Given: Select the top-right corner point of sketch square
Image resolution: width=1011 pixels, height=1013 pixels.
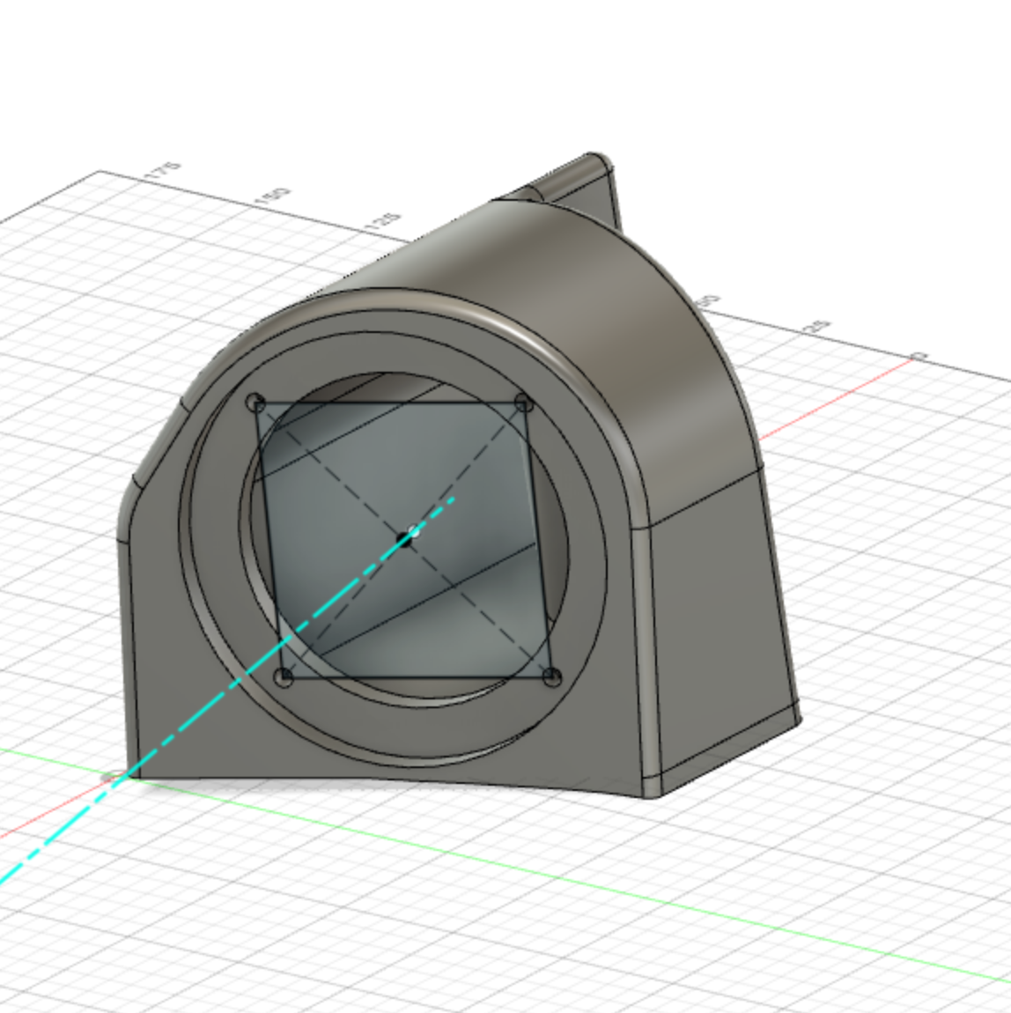Looking at the screenshot, I should tap(524, 403).
